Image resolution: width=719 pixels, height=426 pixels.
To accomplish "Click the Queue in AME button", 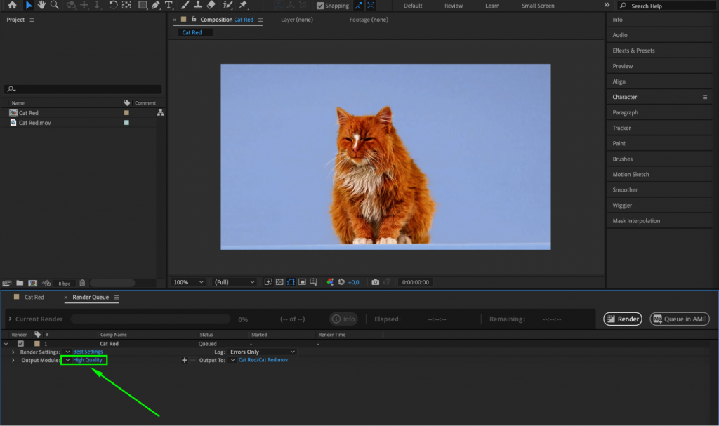I will coord(679,318).
